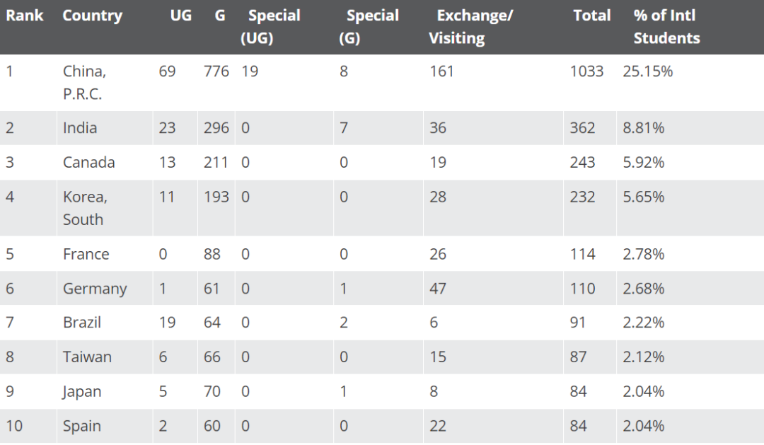
Task: Select the 776 graduate count cell
Action: (216, 71)
